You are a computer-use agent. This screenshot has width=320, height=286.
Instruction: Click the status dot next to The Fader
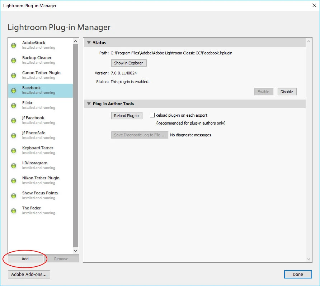[x=14, y=211]
